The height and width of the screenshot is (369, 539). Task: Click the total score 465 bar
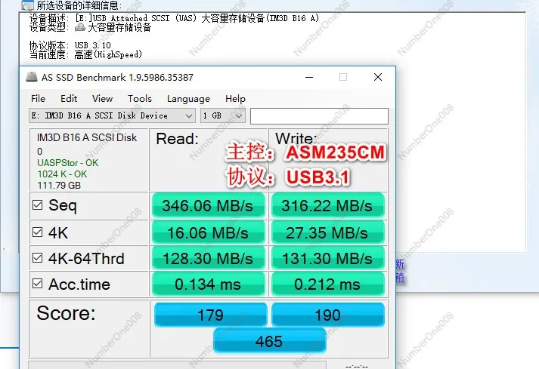[x=269, y=341]
